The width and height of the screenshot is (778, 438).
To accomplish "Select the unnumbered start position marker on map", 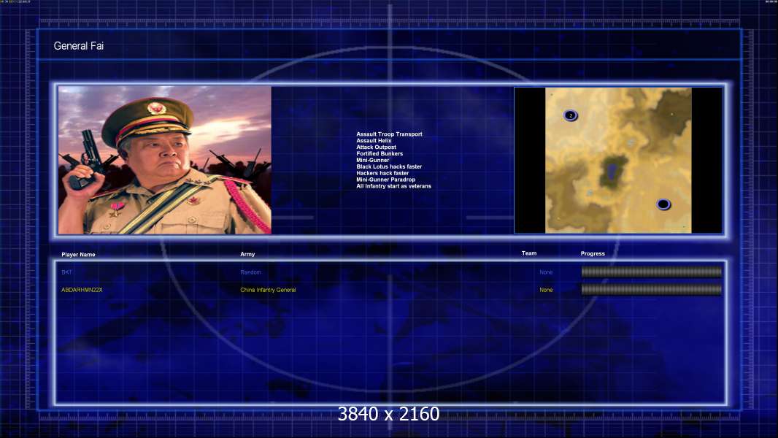I will 663,204.
